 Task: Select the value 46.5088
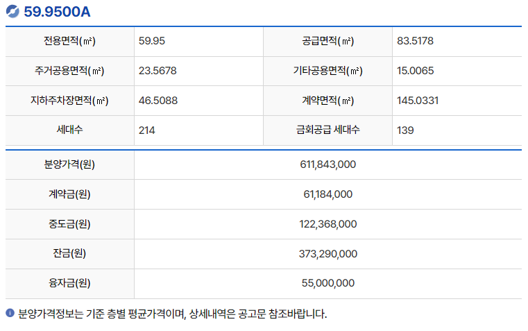[158, 101]
